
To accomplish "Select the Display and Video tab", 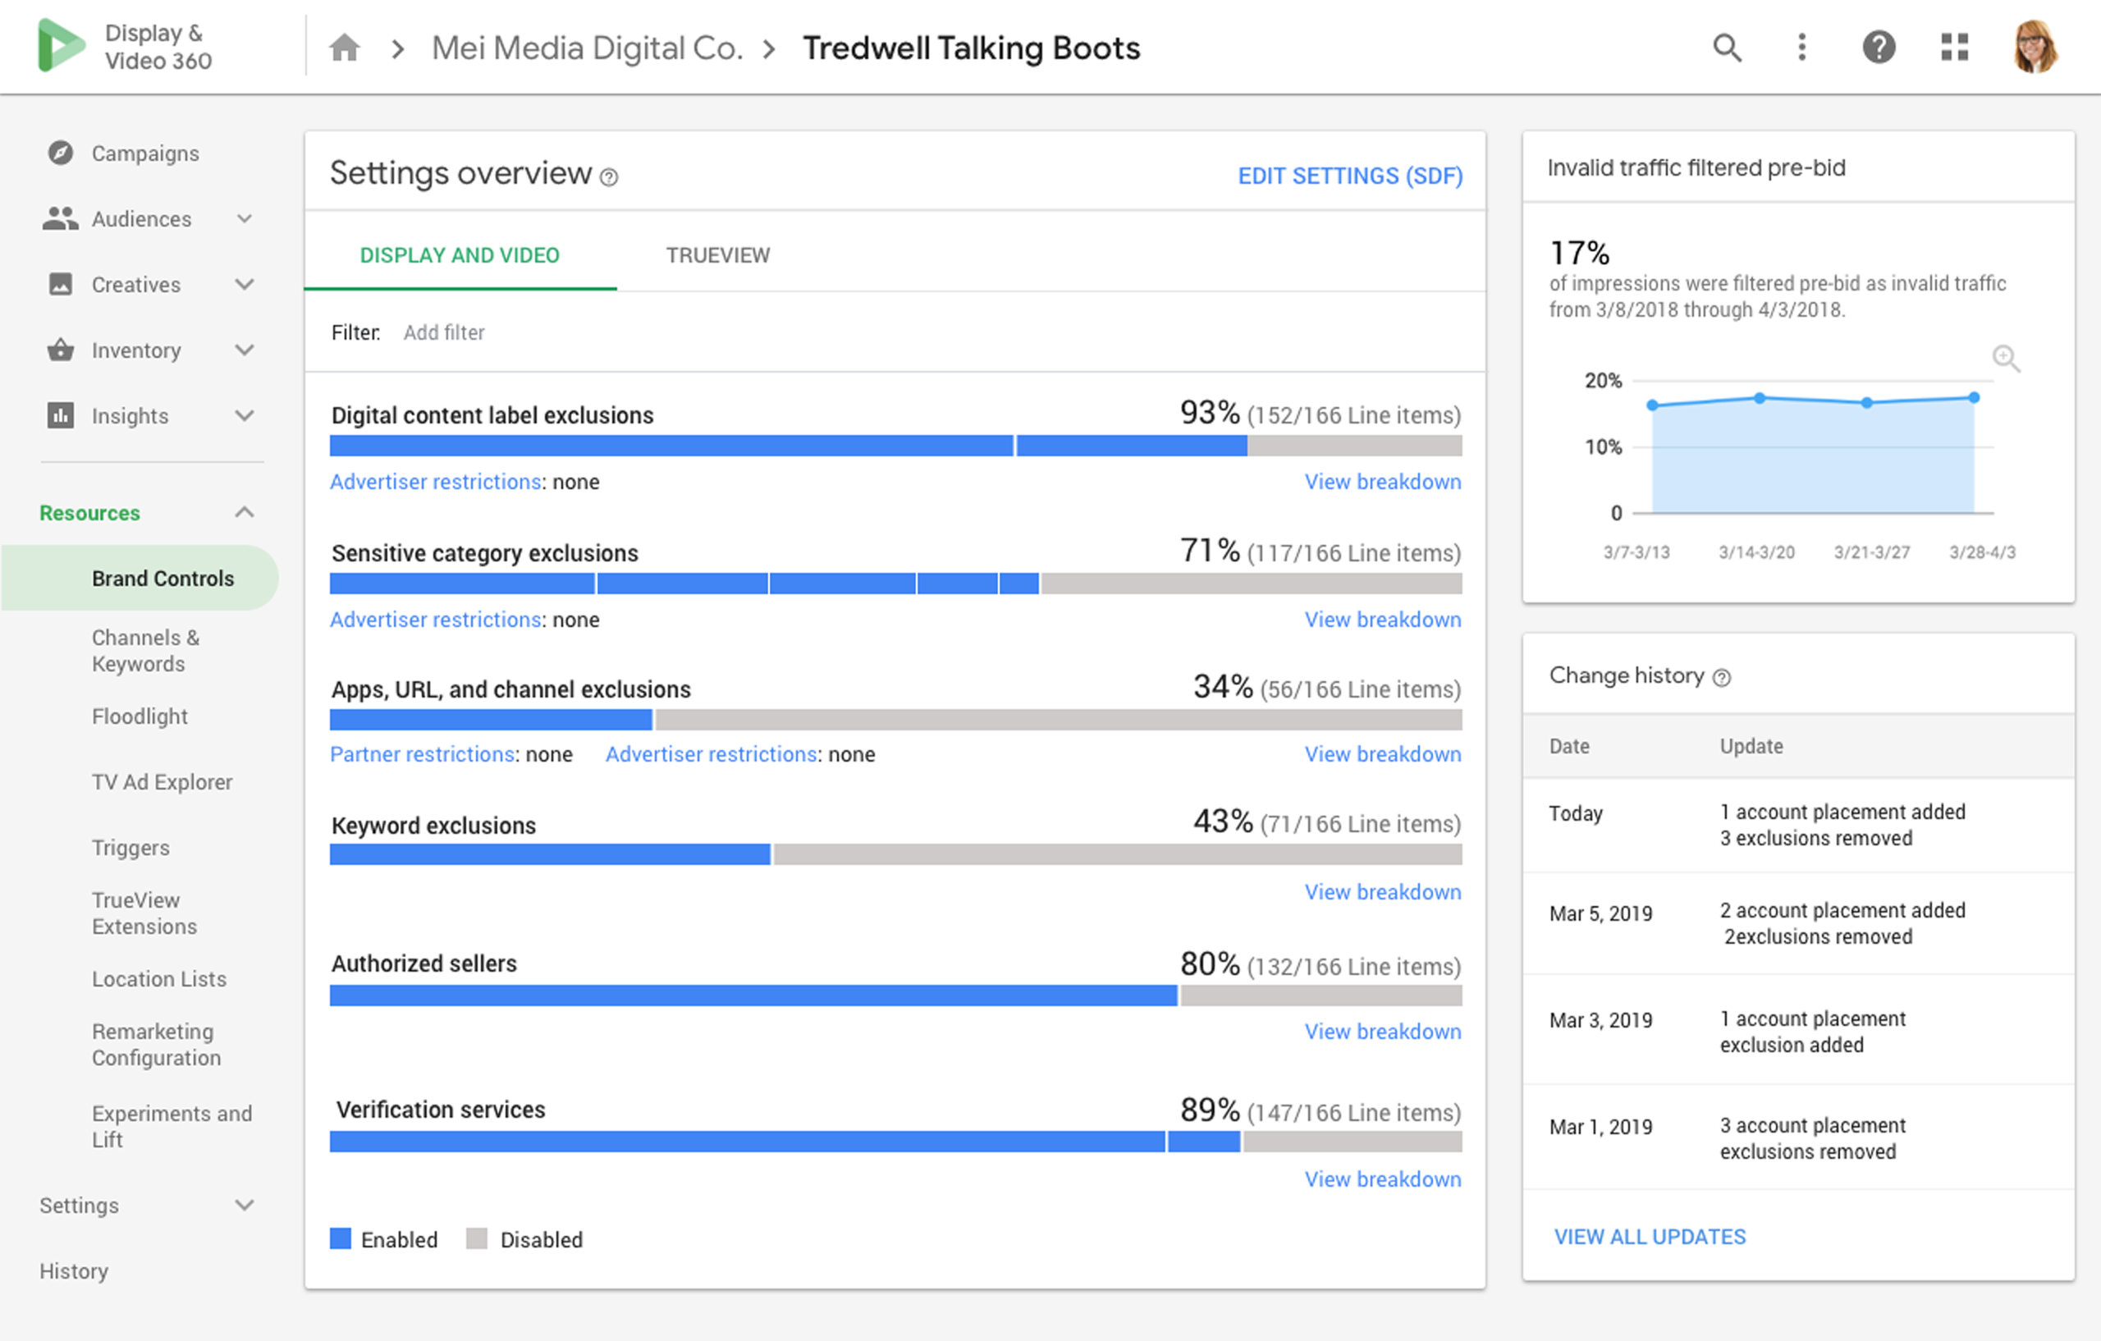I will (x=460, y=254).
